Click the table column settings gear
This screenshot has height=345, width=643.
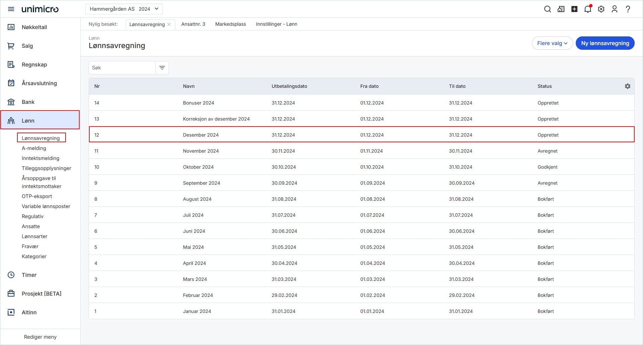tap(627, 86)
